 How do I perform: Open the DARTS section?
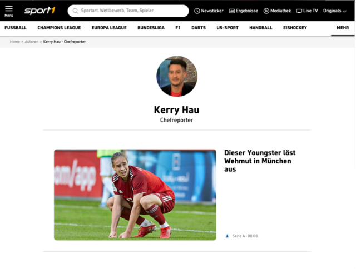(x=199, y=28)
